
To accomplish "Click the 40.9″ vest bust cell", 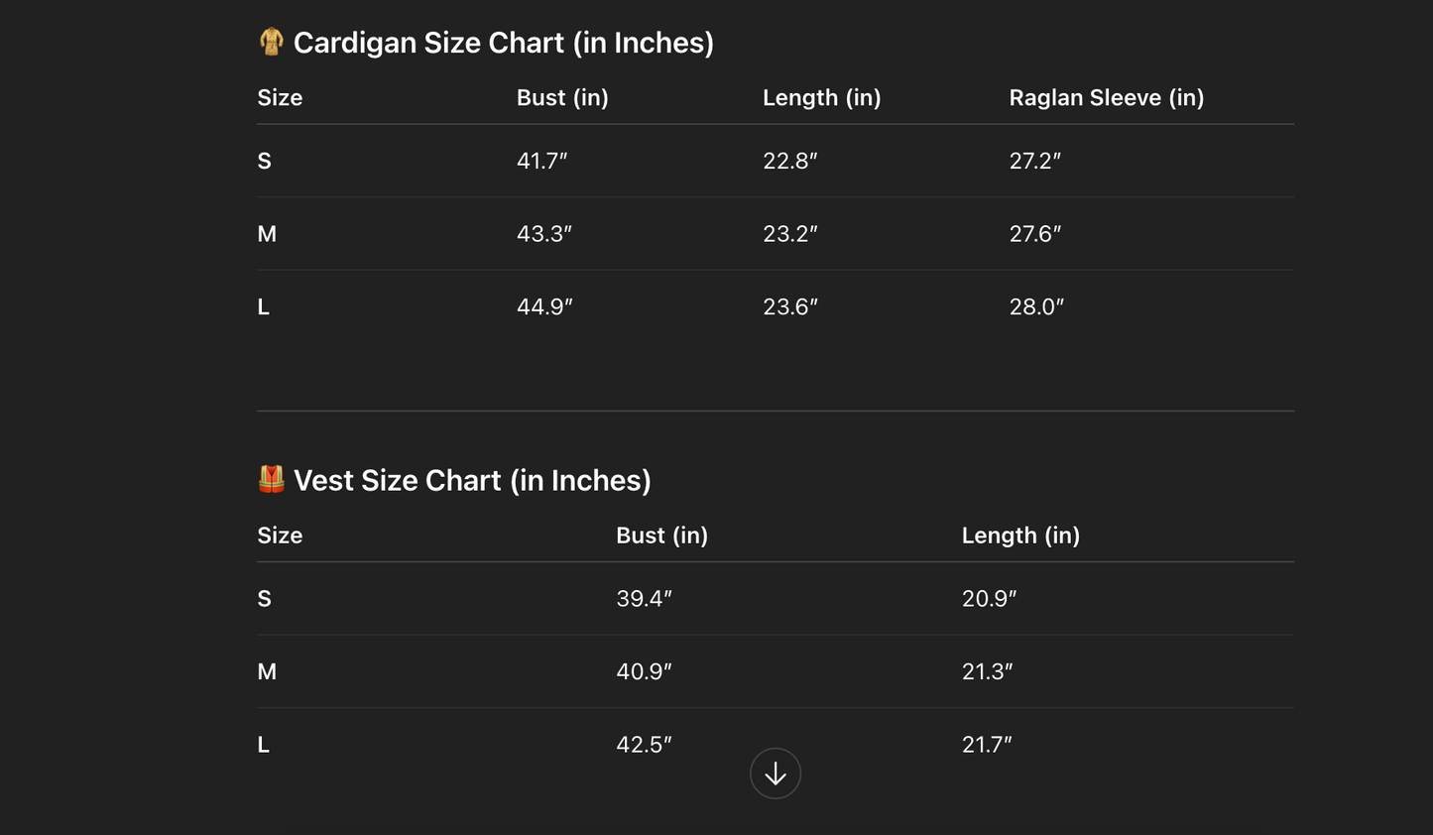I will coord(644,671).
